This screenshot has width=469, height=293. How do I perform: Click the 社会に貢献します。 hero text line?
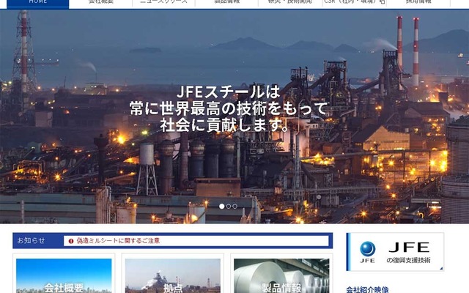click(x=224, y=125)
